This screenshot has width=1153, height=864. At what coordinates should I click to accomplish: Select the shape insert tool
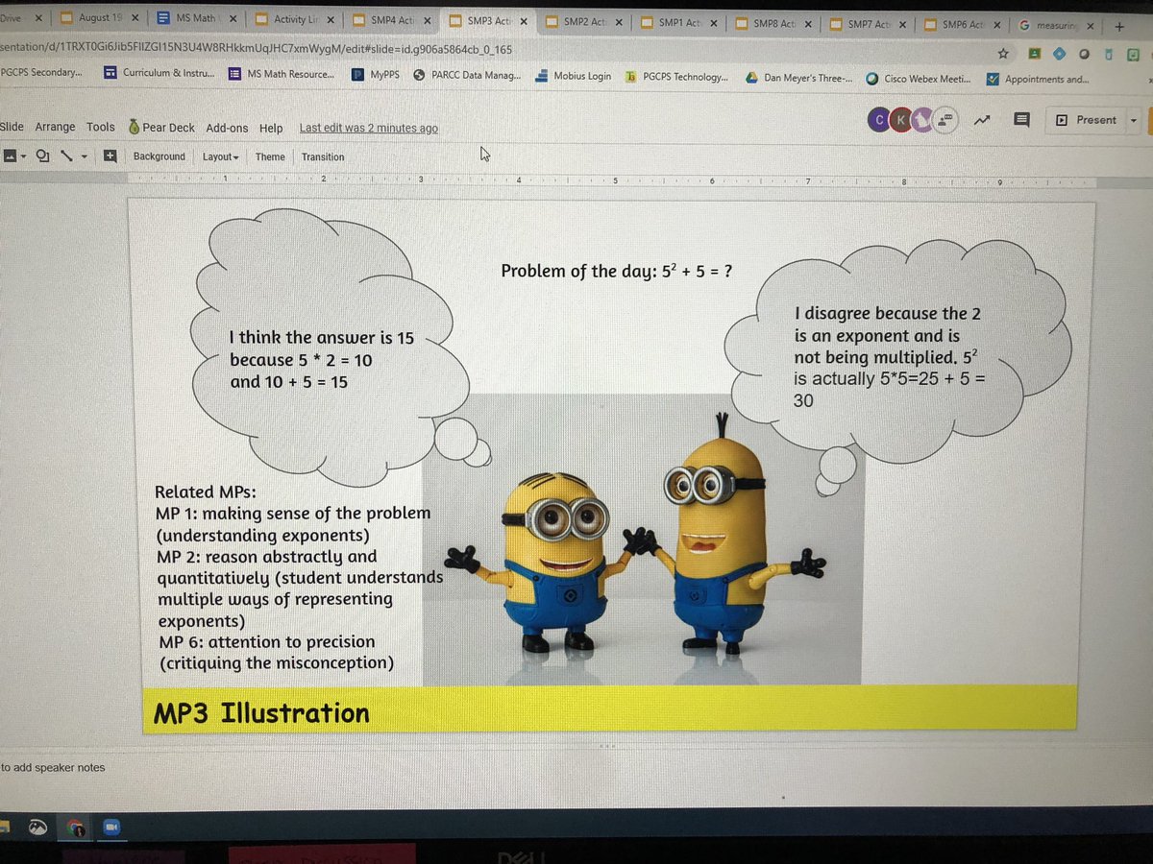(x=44, y=156)
